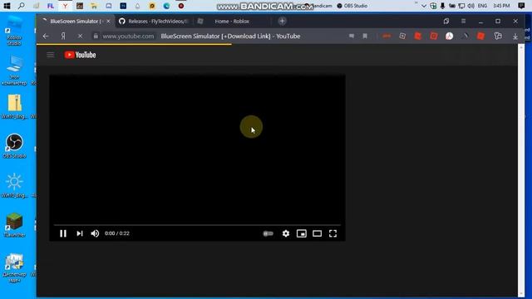
Task: Click the 0:00 / 0:22 time display
Action: (117, 233)
